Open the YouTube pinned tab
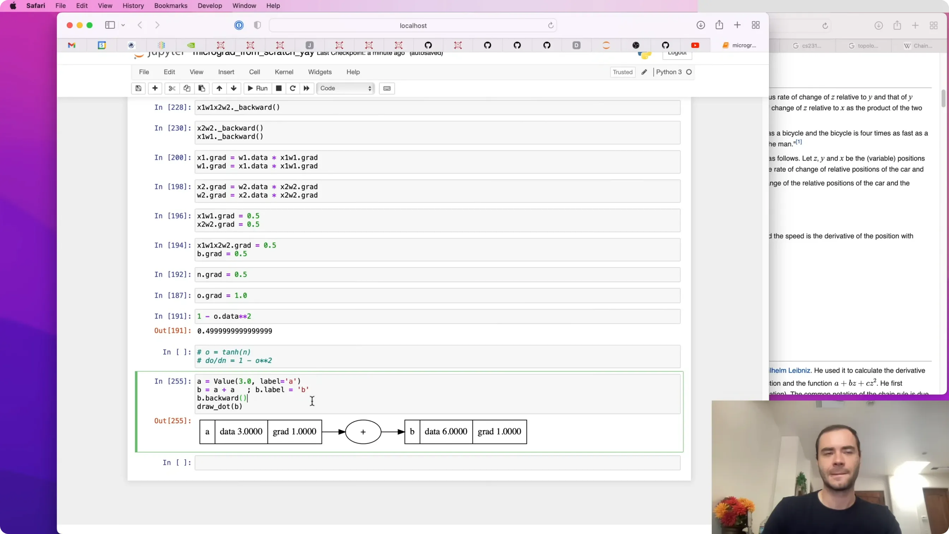The image size is (949, 534). coord(695,45)
